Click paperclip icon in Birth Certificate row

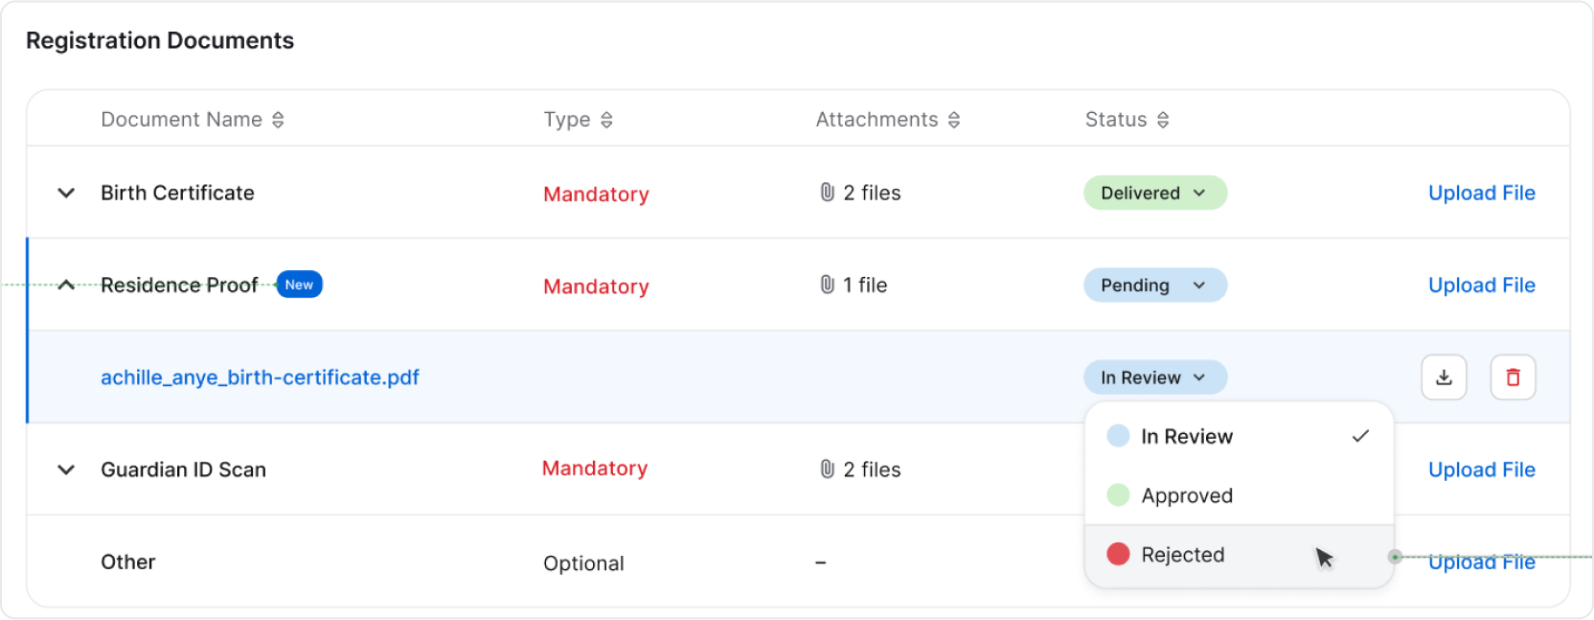[x=828, y=193]
